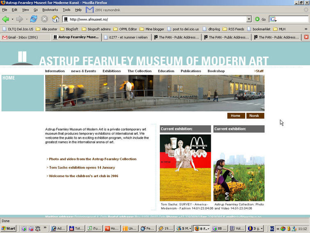Open the blogsoft admins bookmark folder
The height and width of the screenshot is (233, 310).
click(x=96, y=29)
